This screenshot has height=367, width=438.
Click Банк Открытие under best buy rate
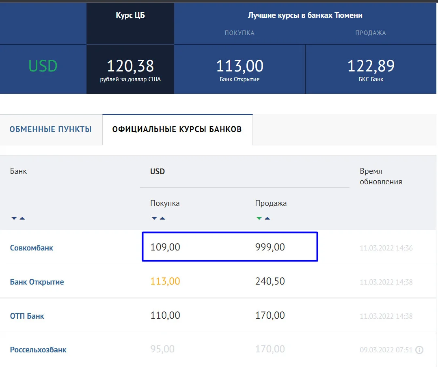(239, 79)
